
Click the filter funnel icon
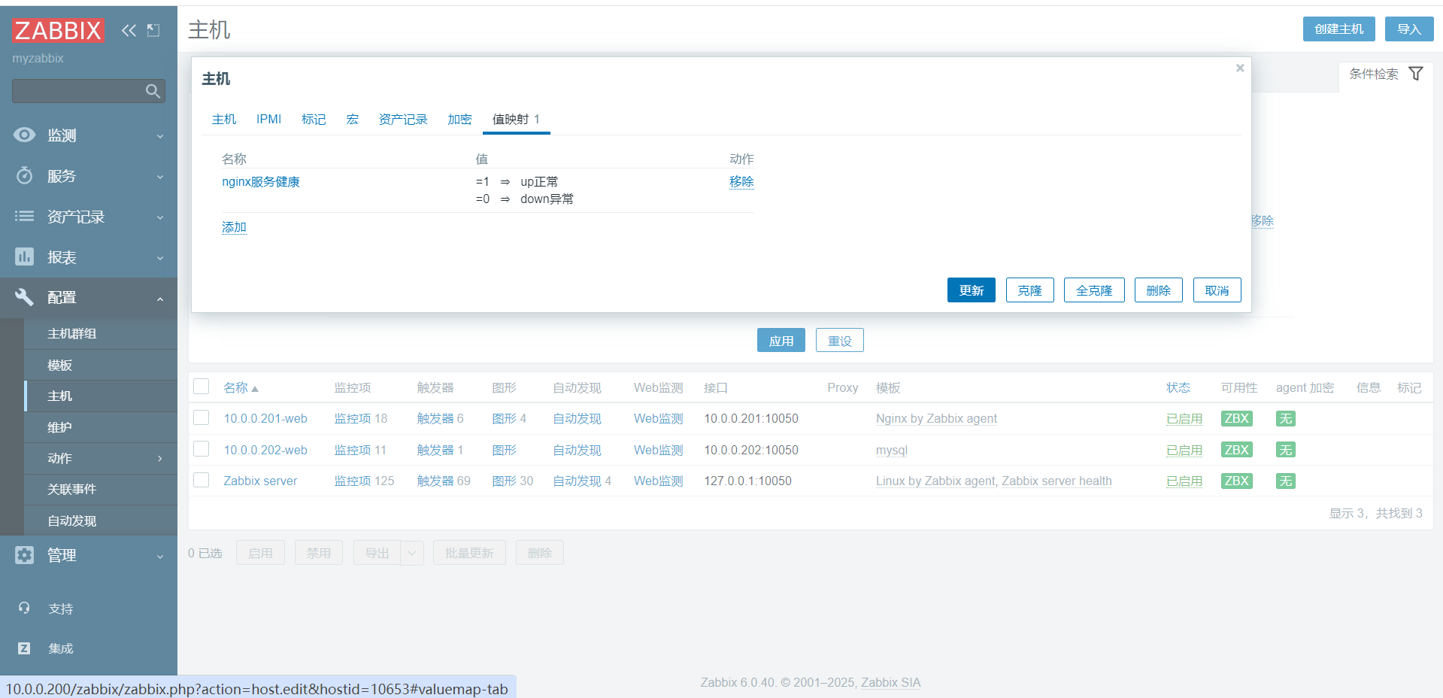(1416, 74)
